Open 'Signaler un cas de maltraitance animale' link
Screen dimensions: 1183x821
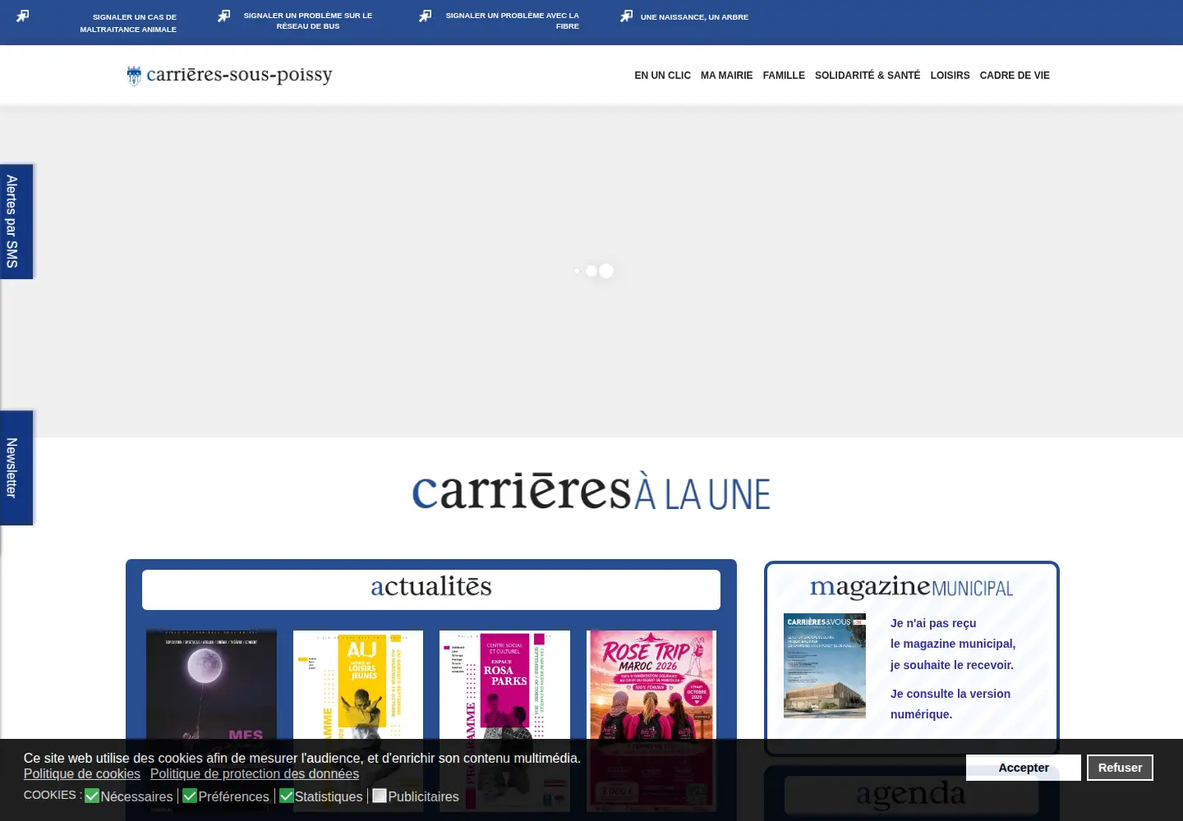(x=128, y=23)
